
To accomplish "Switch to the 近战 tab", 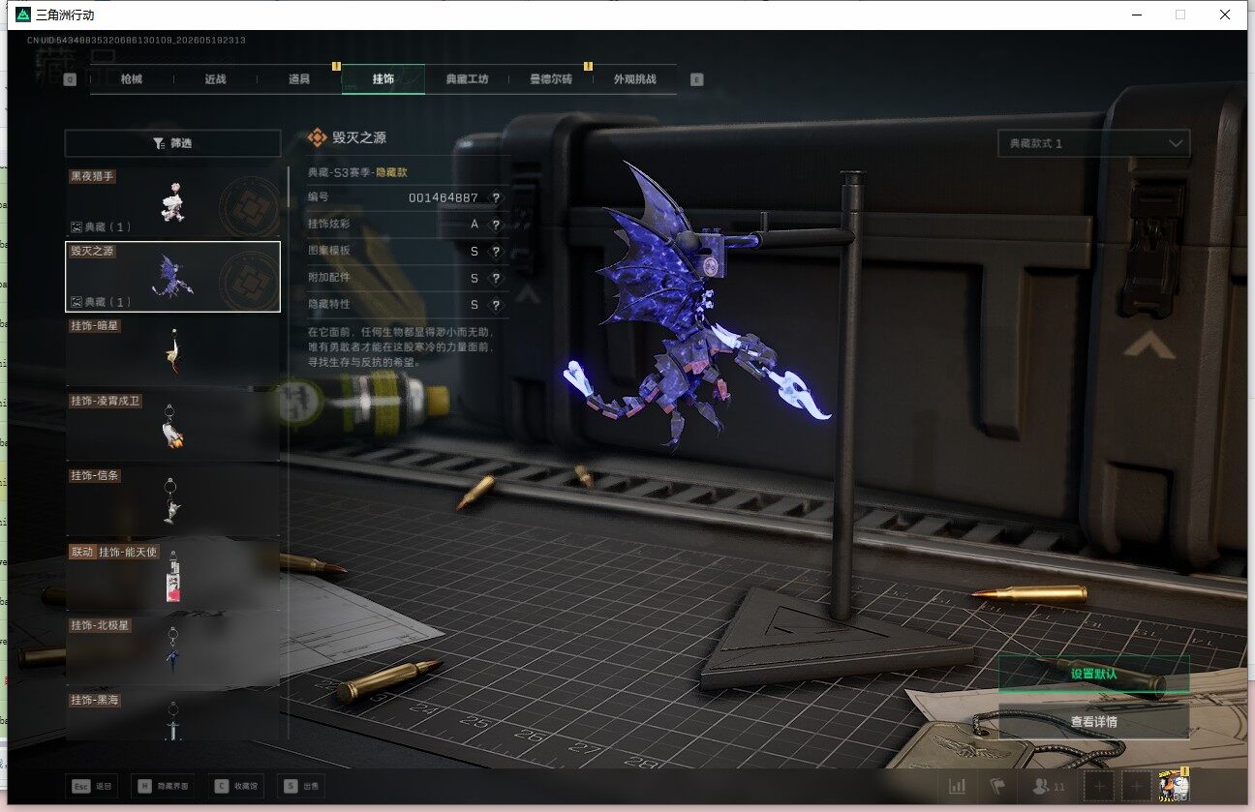I will click(216, 79).
